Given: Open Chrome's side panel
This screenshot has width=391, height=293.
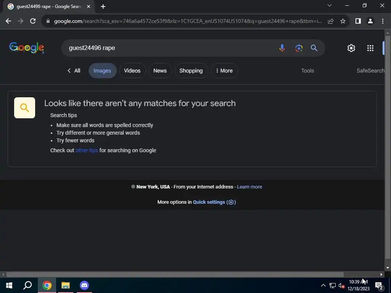Looking at the screenshot, I should 358,21.
